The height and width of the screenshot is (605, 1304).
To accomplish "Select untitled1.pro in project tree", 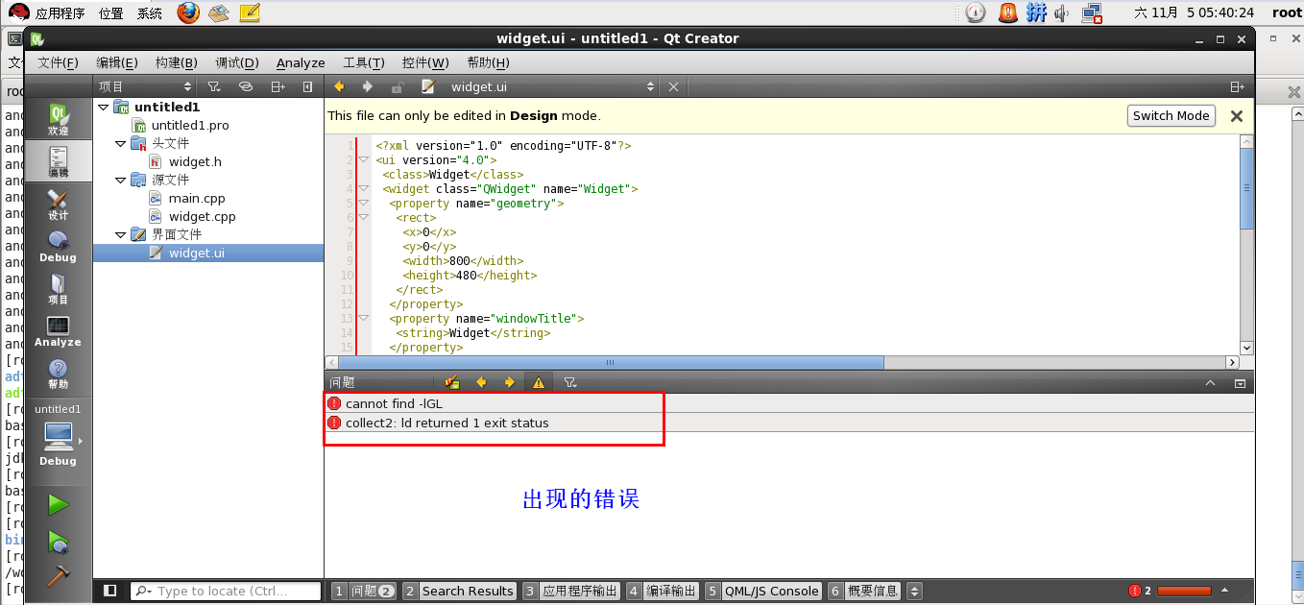I will 190,125.
